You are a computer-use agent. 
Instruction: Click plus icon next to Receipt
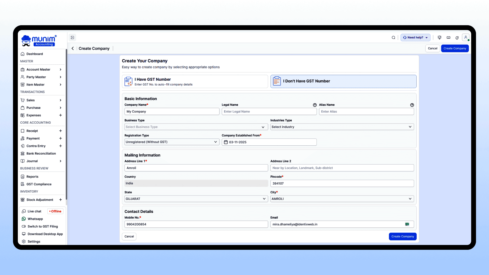point(61,131)
